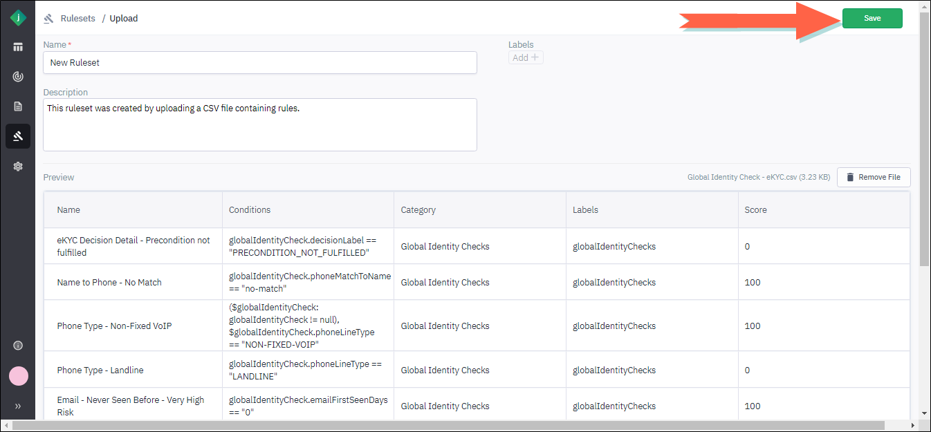The height and width of the screenshot is (432, 931).
Task: Select the Rulesets gavel icon in sidebar
Action: point(18,136)
